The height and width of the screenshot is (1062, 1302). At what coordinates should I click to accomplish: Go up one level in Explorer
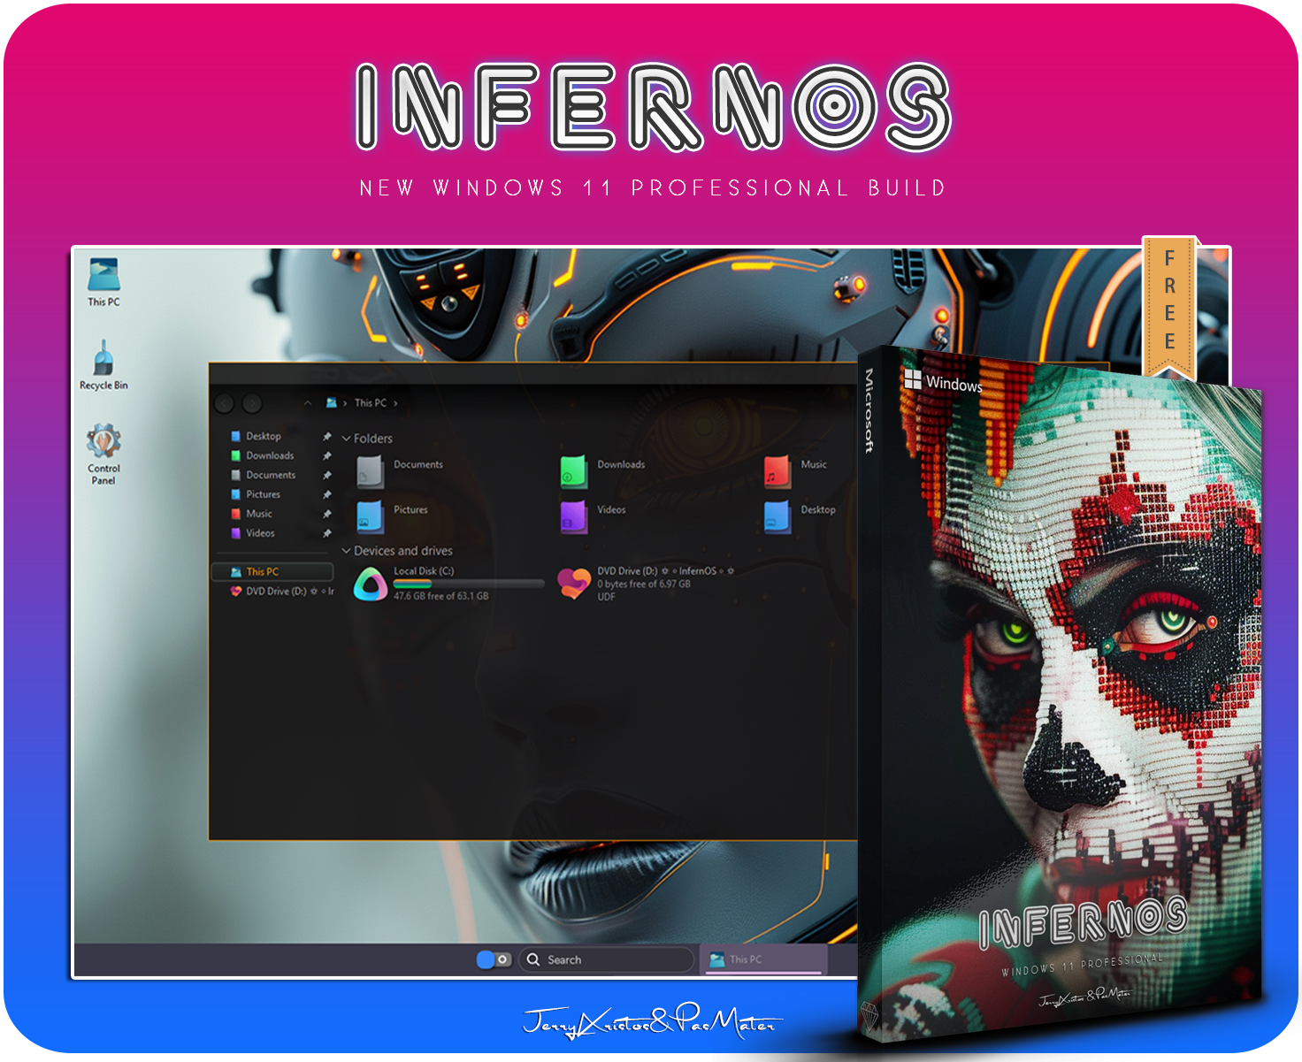[307, 403]
